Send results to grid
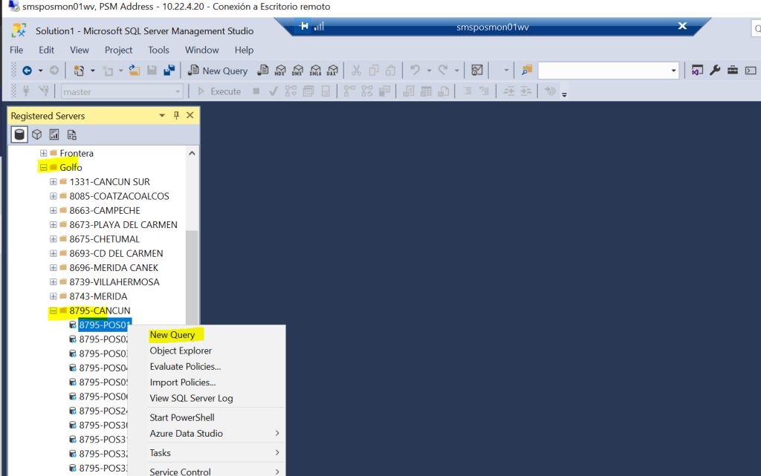 [x=426, y=91]
